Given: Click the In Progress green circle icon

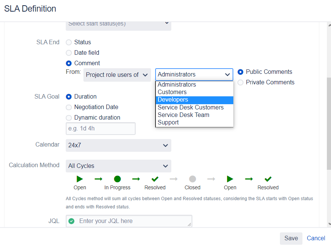Looking at the screenshot, I should tap(117, 179).
